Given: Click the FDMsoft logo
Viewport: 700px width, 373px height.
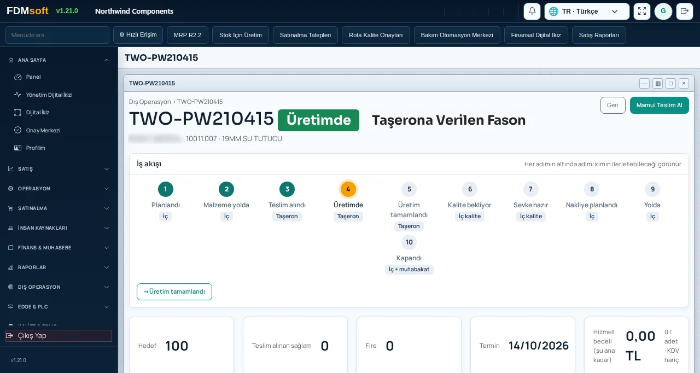Looking at the screenshot, I should tap(27, 11).
